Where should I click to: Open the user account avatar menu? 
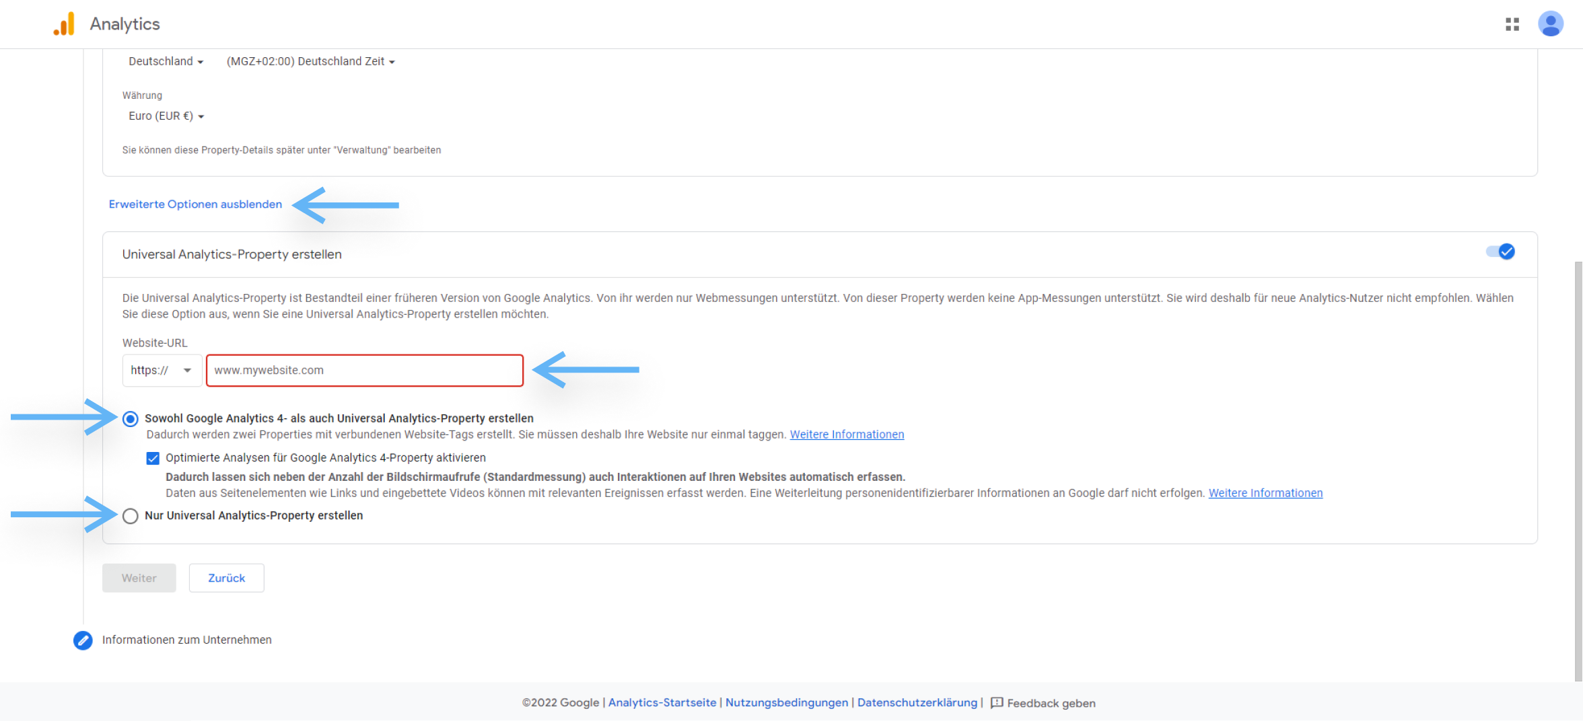click(1551, 24)
